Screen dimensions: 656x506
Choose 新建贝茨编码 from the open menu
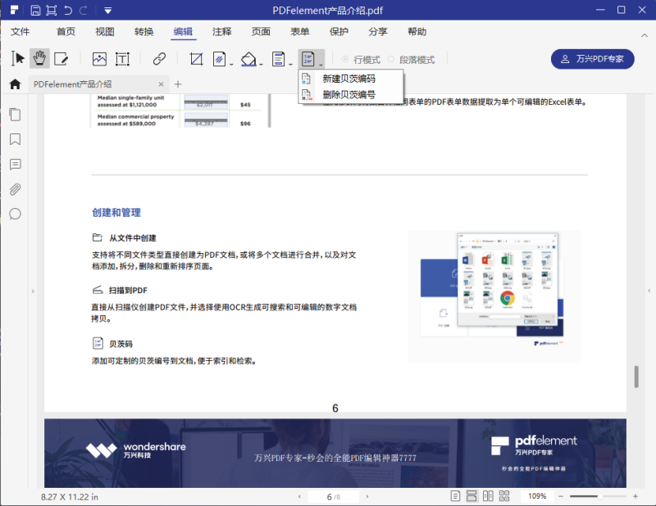click(x=351, y=80)
